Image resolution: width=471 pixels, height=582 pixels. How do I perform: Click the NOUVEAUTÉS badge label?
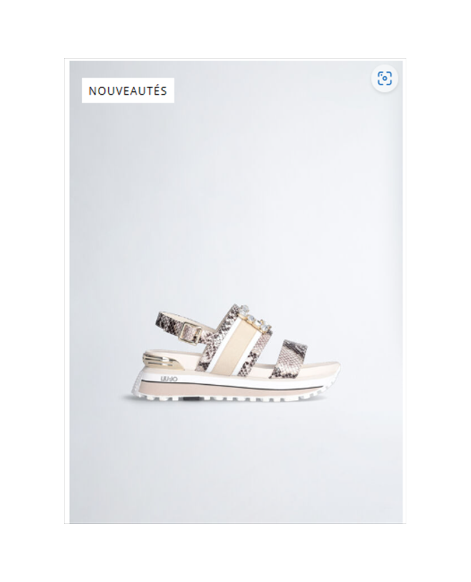tap(128, 91)
